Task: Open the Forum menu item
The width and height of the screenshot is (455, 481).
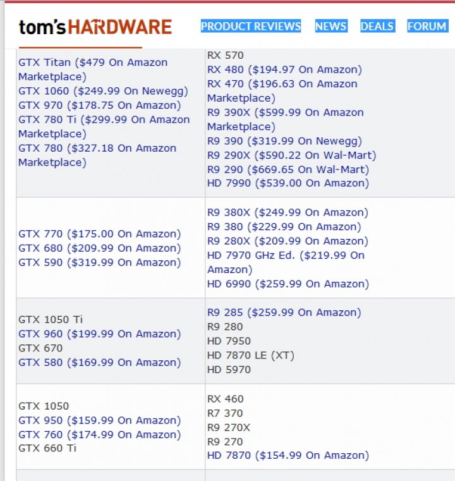Action: 427,26
